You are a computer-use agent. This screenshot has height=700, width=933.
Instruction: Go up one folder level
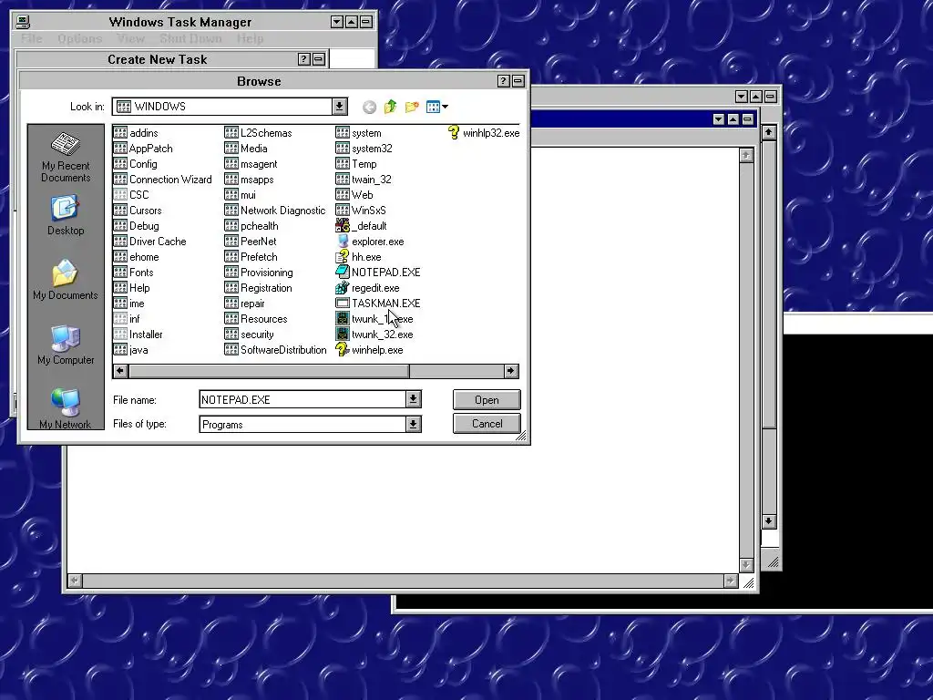point(390,108)
